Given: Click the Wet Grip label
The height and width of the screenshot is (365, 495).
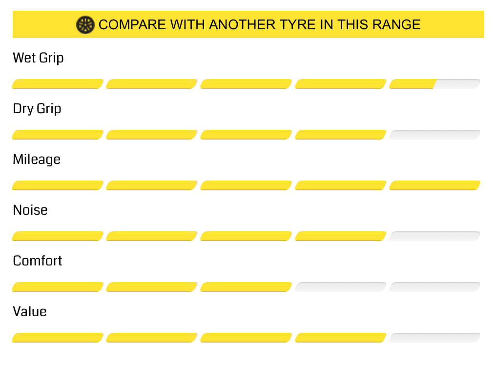Looking at the screenshot, I should pos(38,58).
